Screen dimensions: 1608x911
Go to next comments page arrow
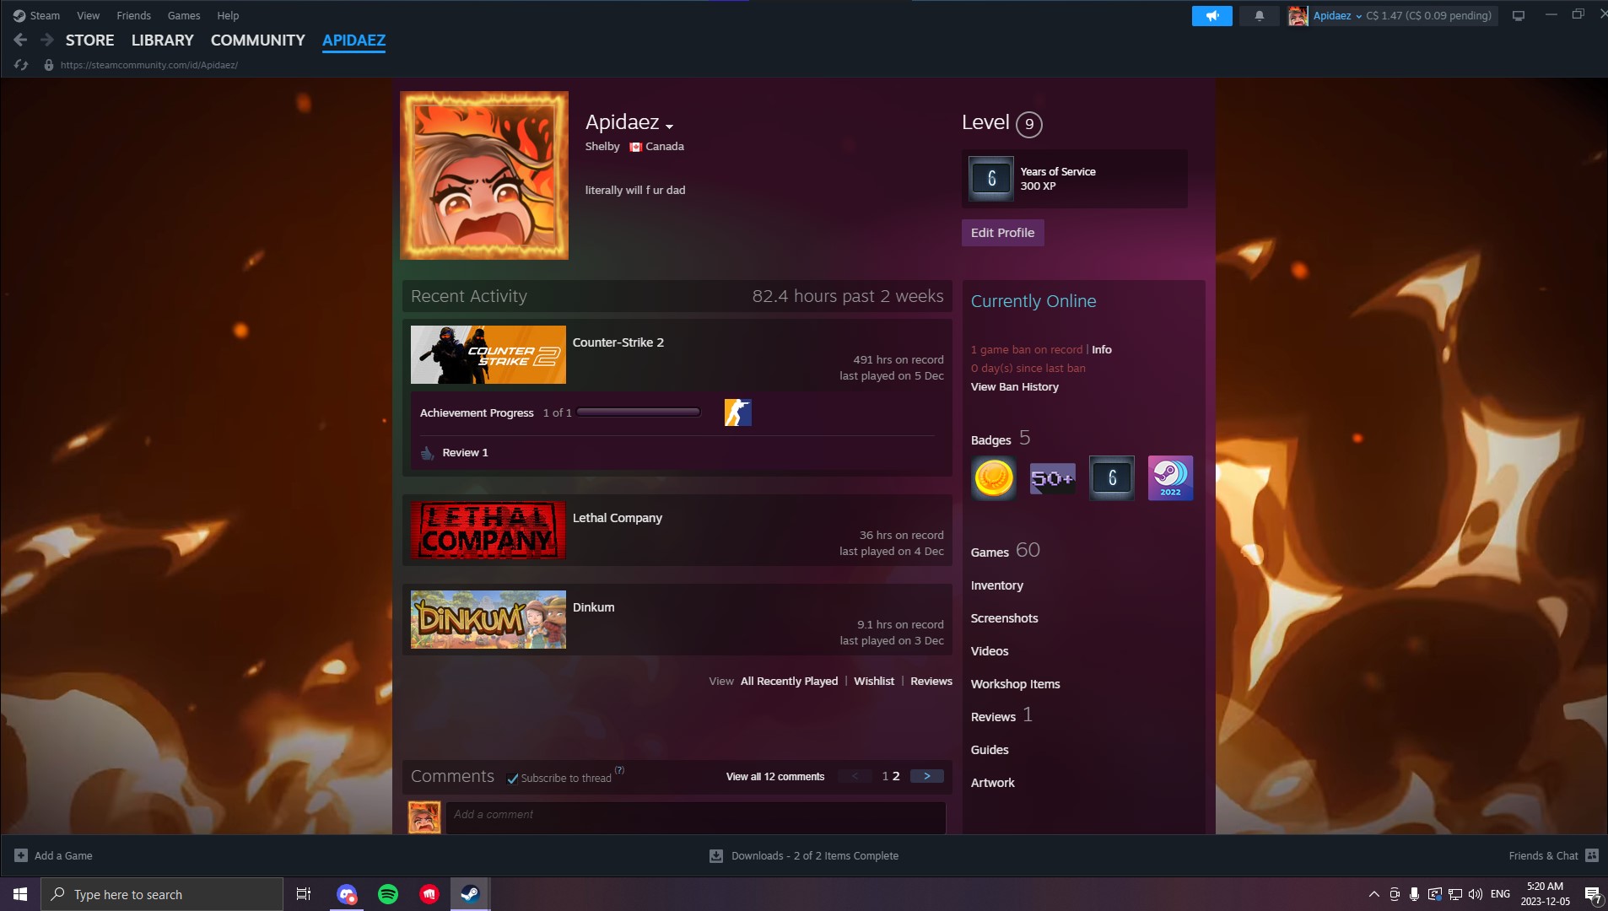click(926, 776)
